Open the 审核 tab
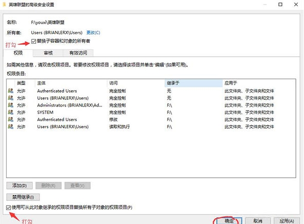The image size is (304, 224). pos(48,53)
